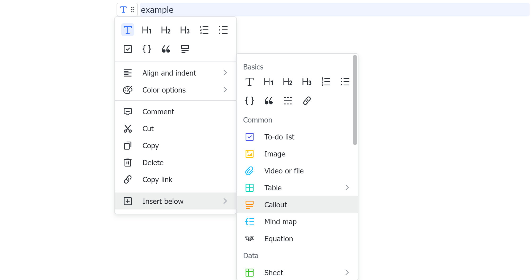Open Color options
Screen dimensions: 531x280
[164, 90]
